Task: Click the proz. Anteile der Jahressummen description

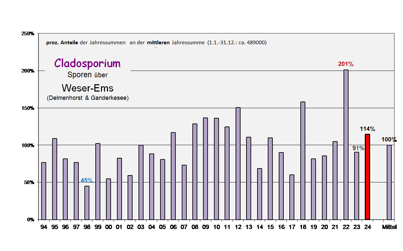Action: tap(156, 43)
